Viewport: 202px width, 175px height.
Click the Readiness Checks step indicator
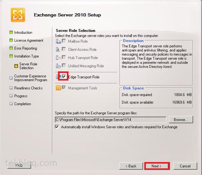point(11,88)
